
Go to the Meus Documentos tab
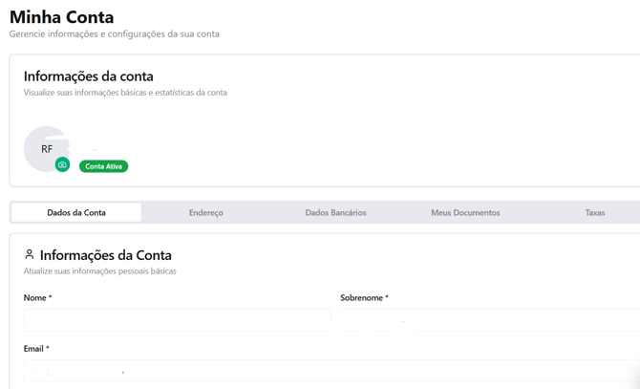point(465,212)
